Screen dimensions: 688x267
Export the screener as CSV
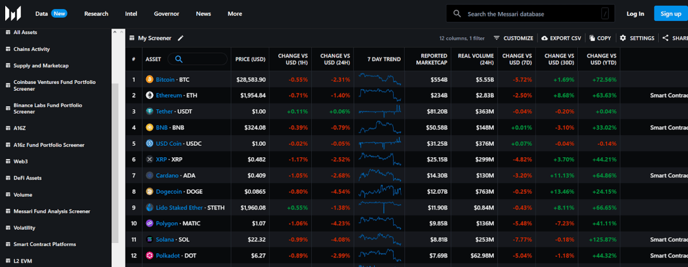pyautogui.click(x=561, y=38)
